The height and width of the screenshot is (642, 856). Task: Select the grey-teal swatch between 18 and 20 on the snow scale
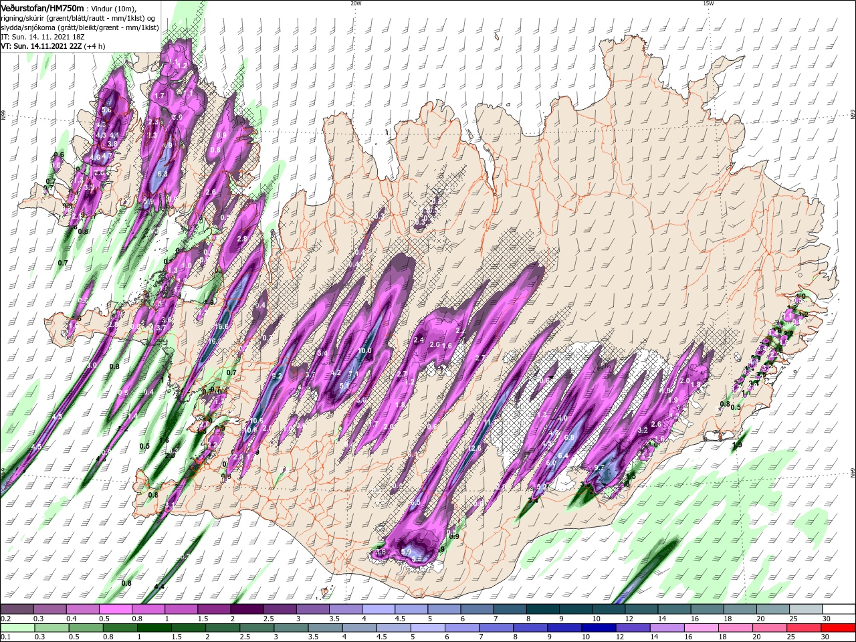point(740,609)
